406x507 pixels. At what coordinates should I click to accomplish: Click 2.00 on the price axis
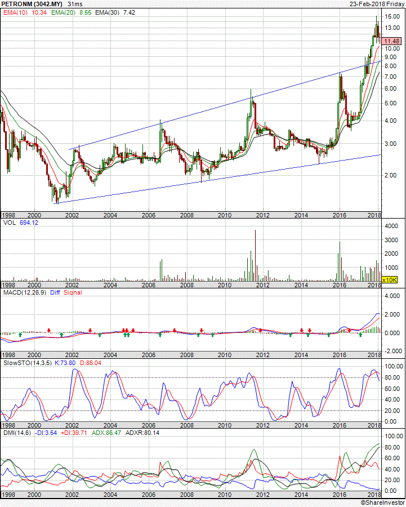click(391, 175)
